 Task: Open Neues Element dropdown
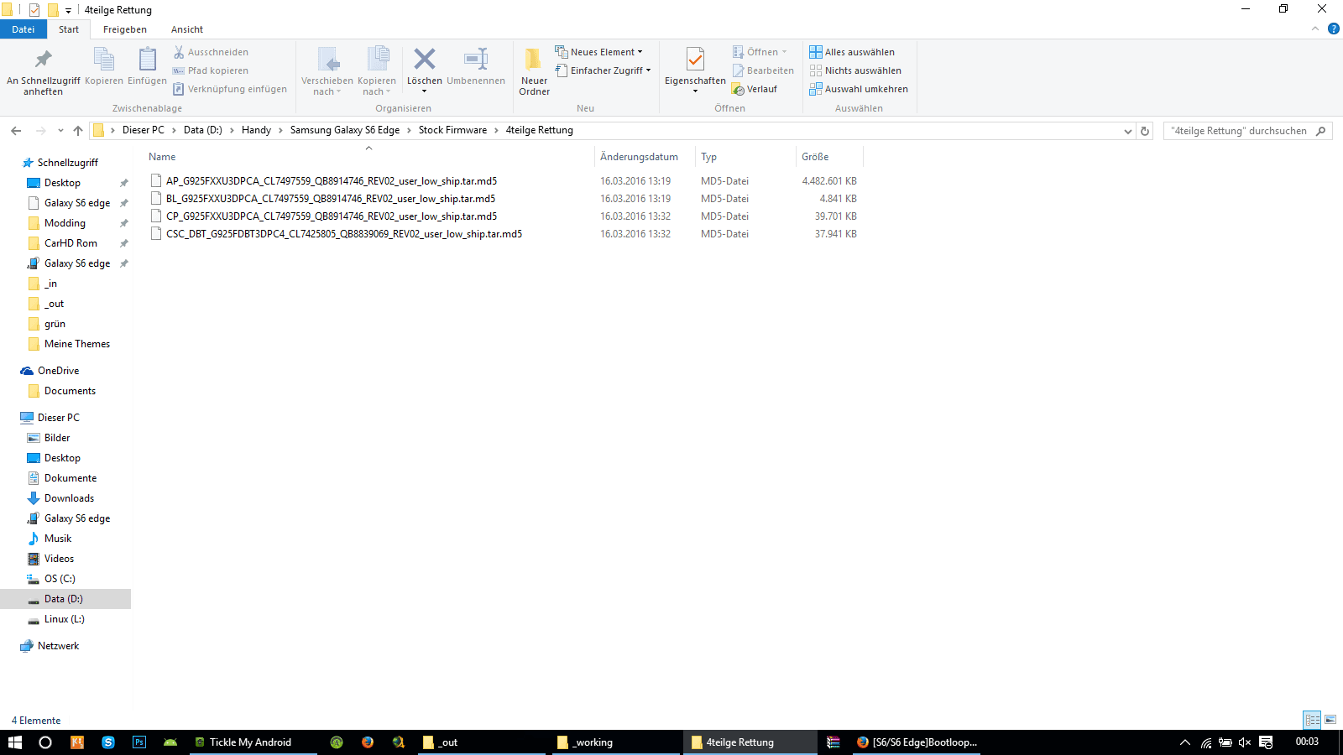tap(599, 52)
